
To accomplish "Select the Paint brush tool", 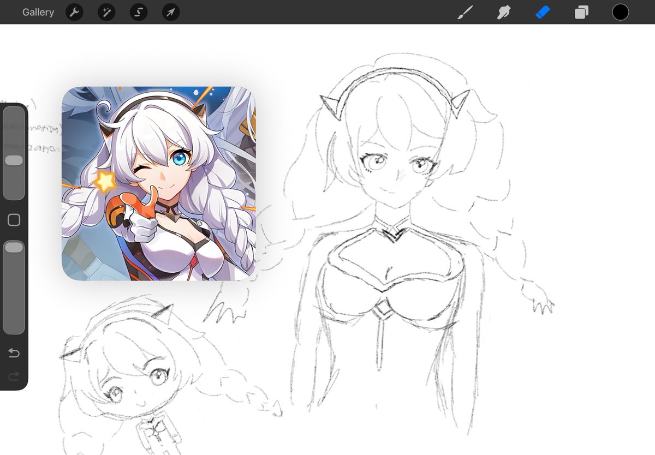I will (x=465, y=12).
